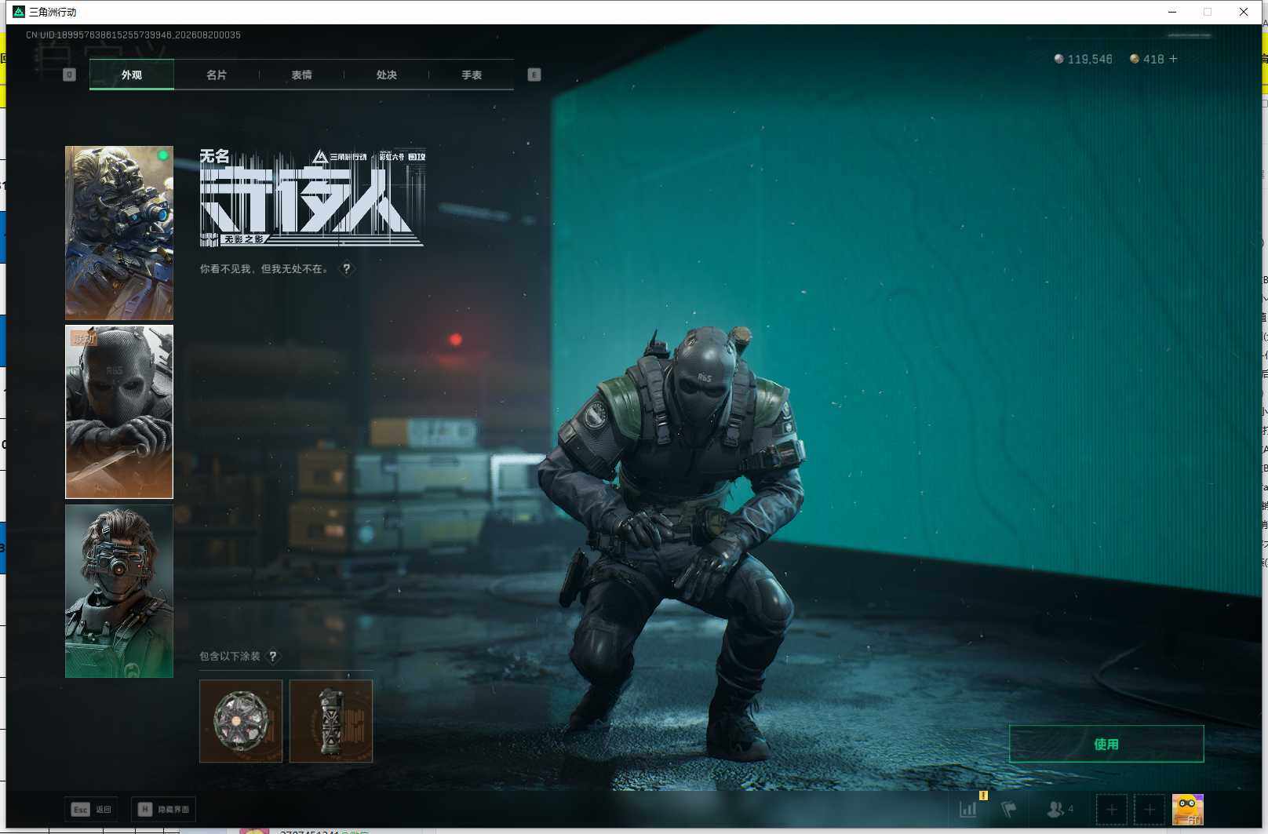Click the 三角洲行动 app icon in title bar
Image resolution: width=1268 pixels, height=834 pixels.
19,12
